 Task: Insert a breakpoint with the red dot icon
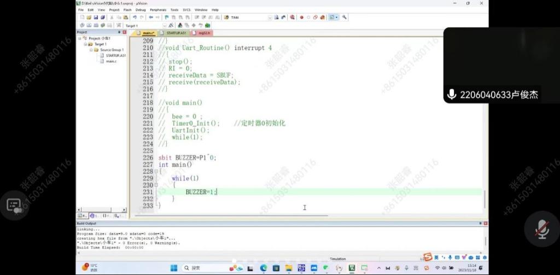click(x=301, y=17)
